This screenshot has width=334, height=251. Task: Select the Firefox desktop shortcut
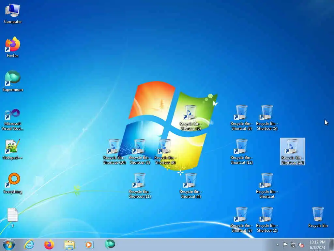pyautogui.click(x=13, y=47)
